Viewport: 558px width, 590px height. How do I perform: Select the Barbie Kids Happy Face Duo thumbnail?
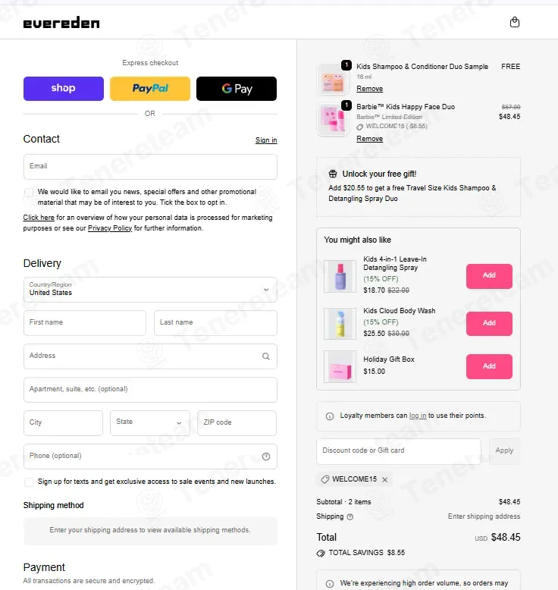pyautogui.click(x=332, y=120)
